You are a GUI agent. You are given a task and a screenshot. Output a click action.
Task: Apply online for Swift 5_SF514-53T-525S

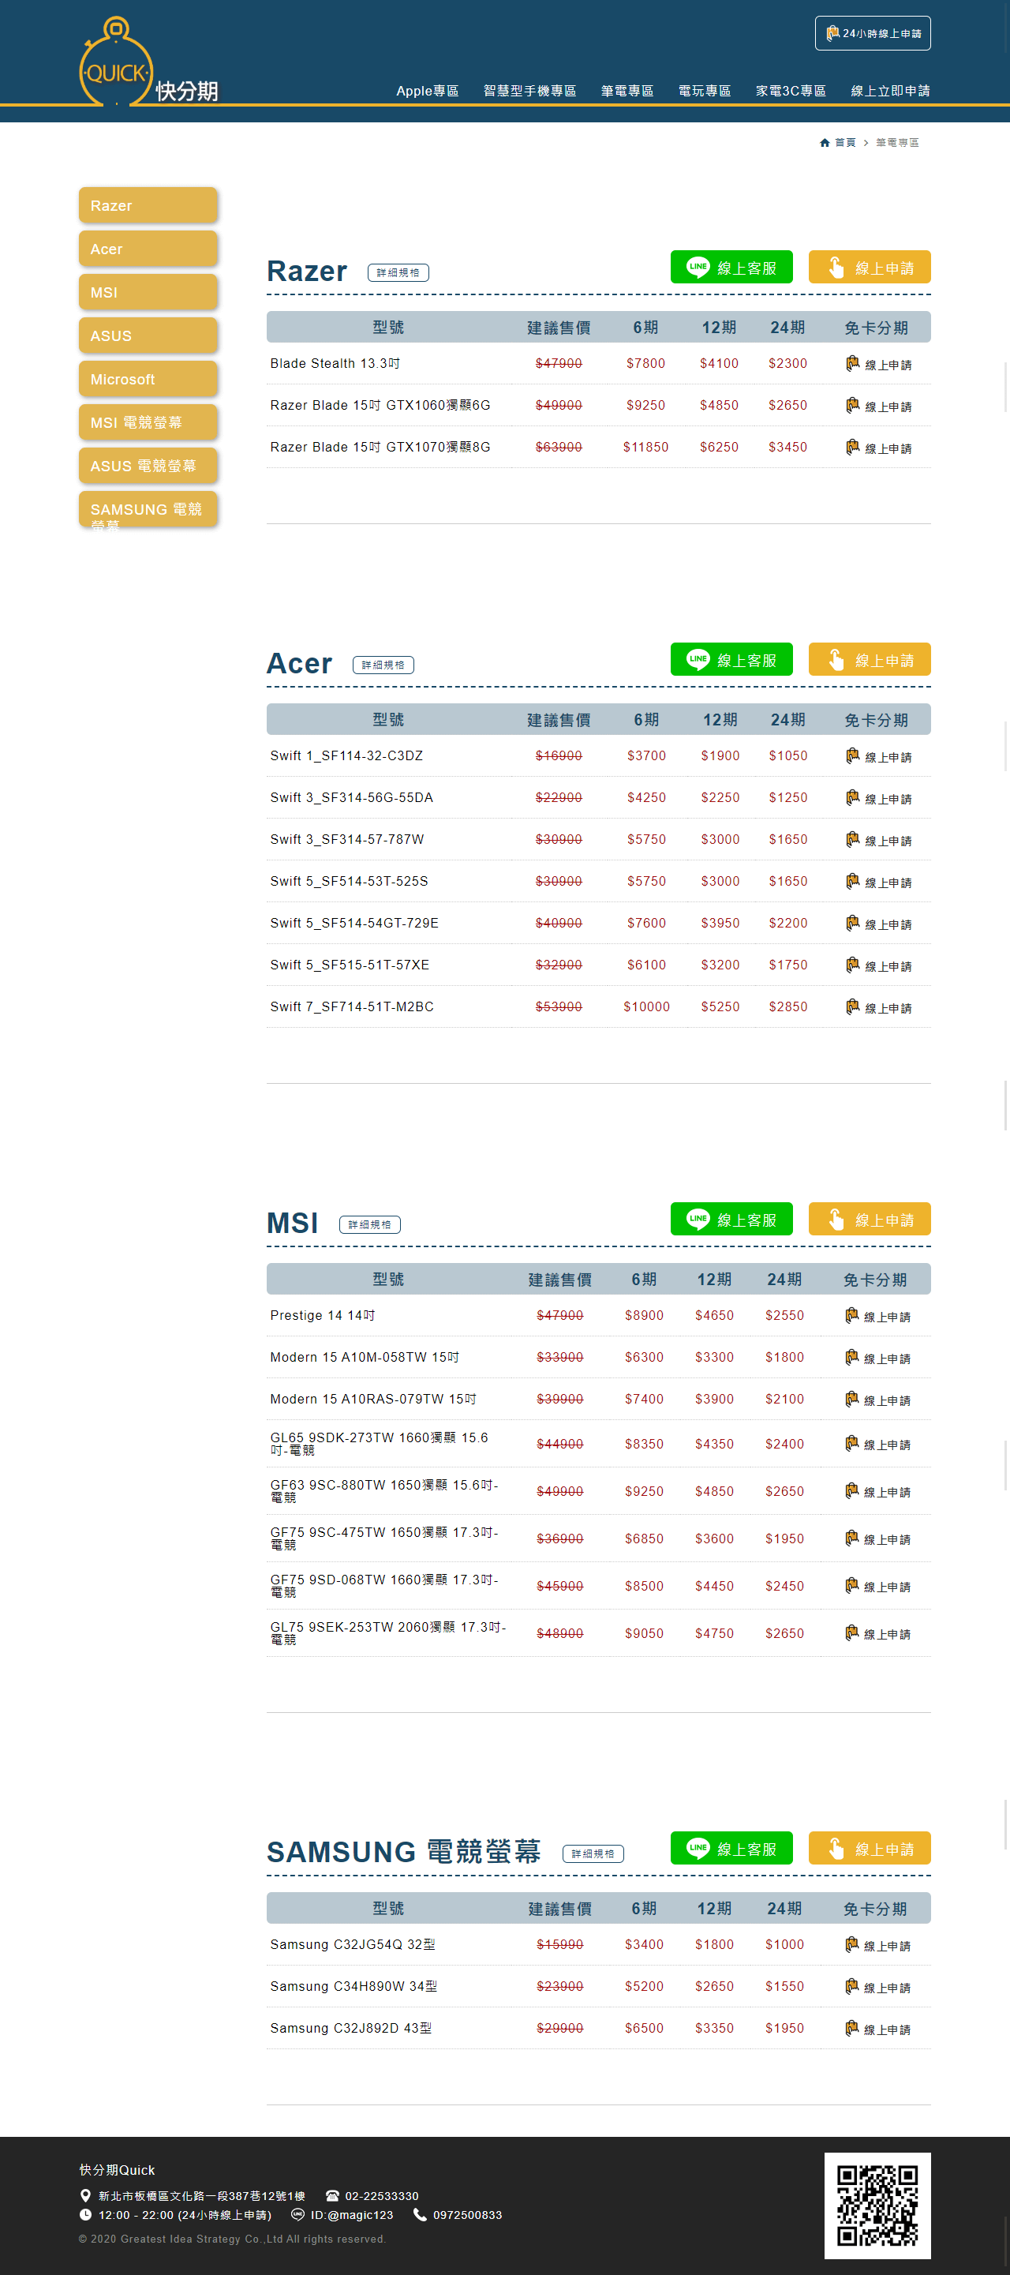878,882
